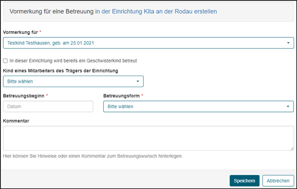Viewport: 297px width, 189px height.
Task: Cancel with the Abbrechen button
Action: click(278, 181)
